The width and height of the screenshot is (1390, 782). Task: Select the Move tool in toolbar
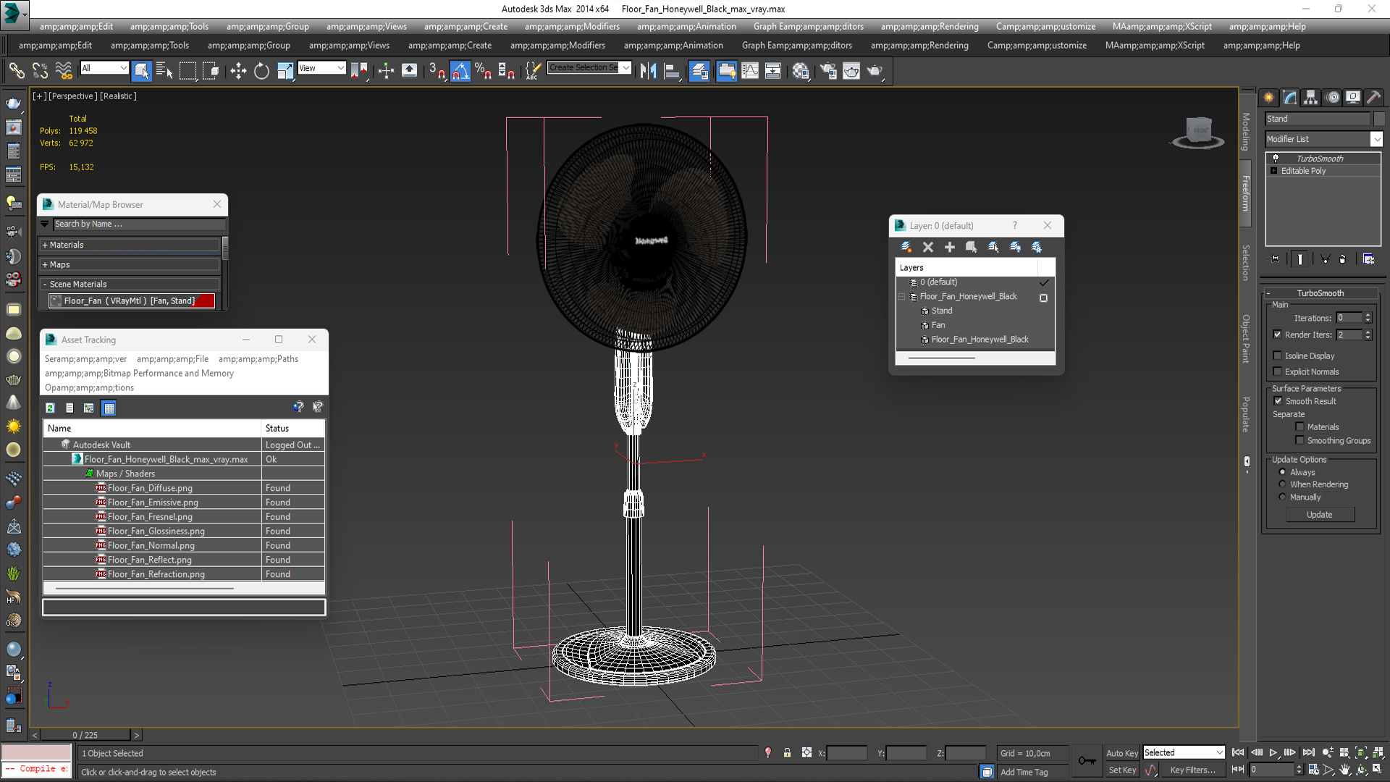coord(237,71)
